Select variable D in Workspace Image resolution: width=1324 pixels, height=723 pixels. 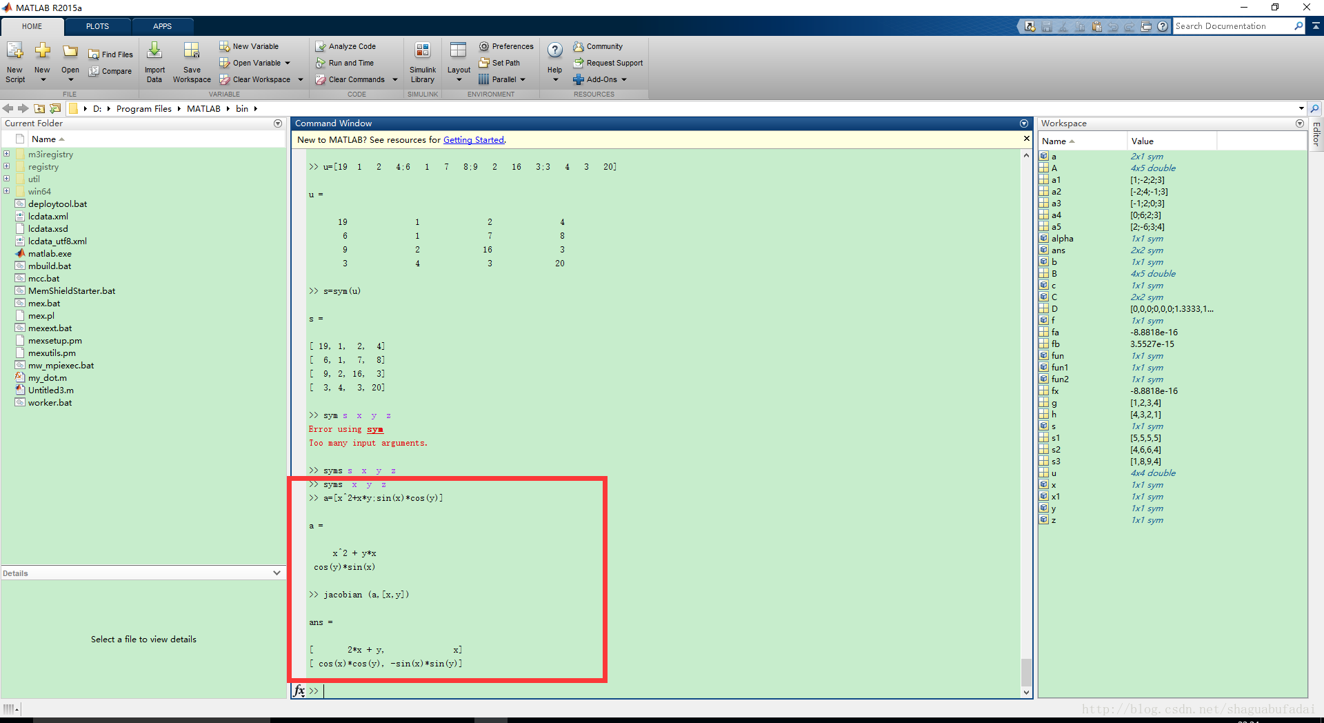click(x=1054, y=309)
